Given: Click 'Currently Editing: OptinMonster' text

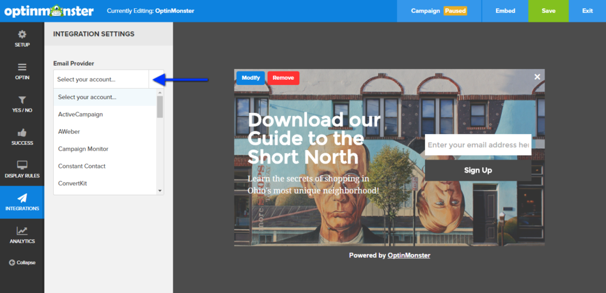Looking at the screenshot, I should (x=150, y=11).
